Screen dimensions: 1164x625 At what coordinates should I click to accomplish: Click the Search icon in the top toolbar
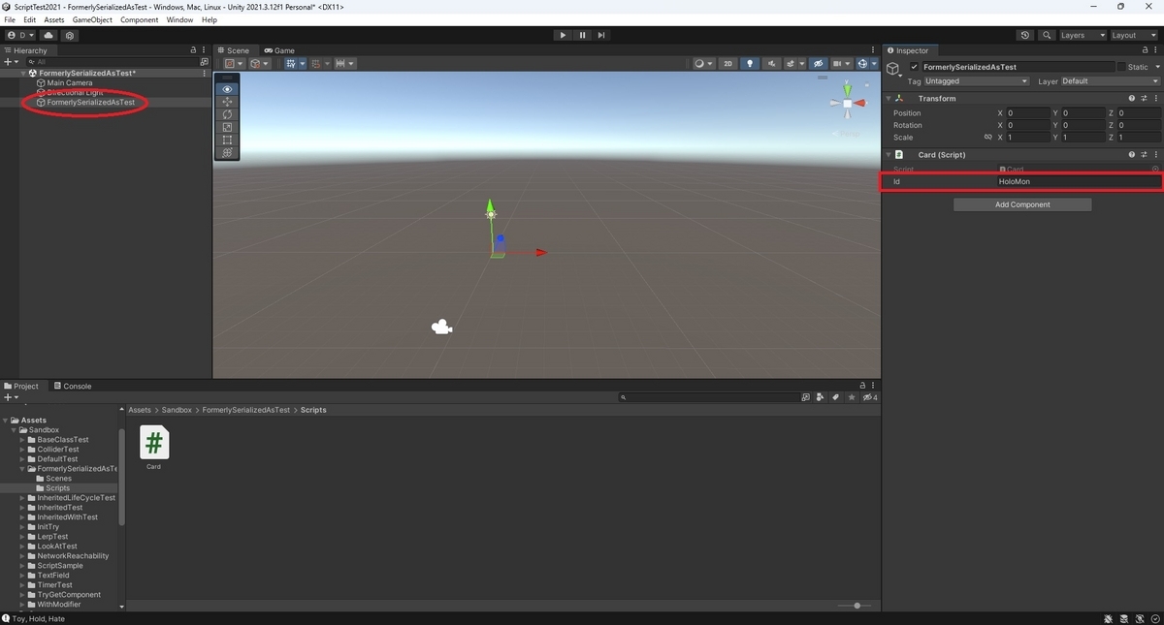(x=1048, y=35)
